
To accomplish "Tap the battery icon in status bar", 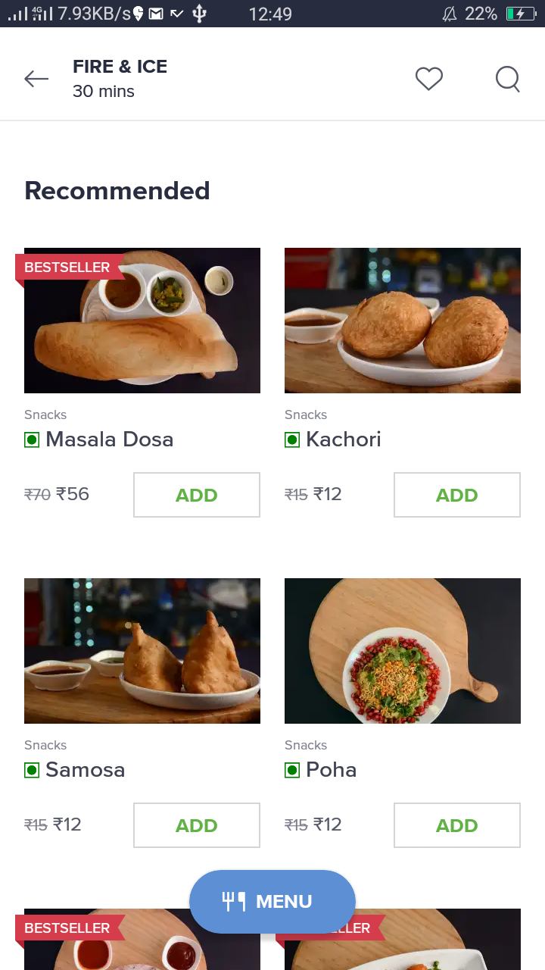I will [x=521, y=14].
